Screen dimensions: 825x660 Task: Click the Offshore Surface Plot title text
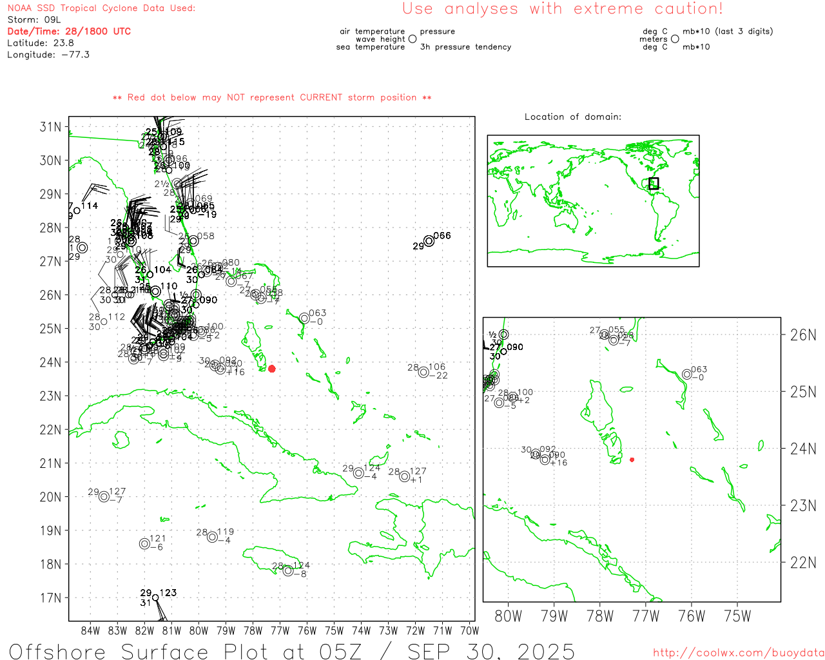pyautogui.click(x=291, y=650)
